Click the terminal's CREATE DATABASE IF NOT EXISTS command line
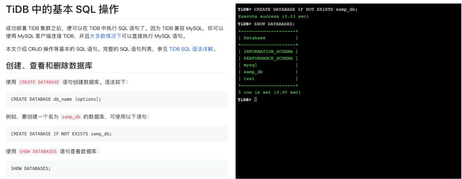Image resolution: width=462 pixels, height=179 pixels. tap(297, 9)
